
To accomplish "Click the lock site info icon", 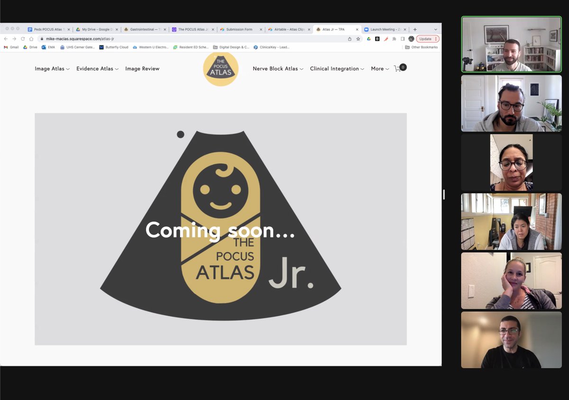I will coord(42,39).
